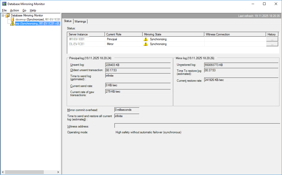The width and height of the screenshot is (282, 175).
Task: Click the Witness address field
Action: [197, 126]
